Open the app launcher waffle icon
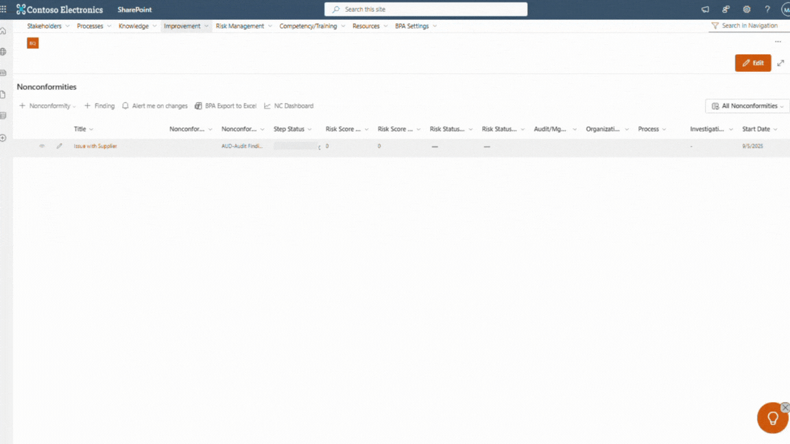This screenshot has height=444, width=790. (x=3, y=10)
